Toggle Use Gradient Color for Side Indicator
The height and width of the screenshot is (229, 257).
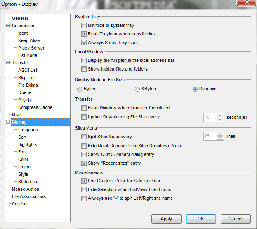pos(84,181)
